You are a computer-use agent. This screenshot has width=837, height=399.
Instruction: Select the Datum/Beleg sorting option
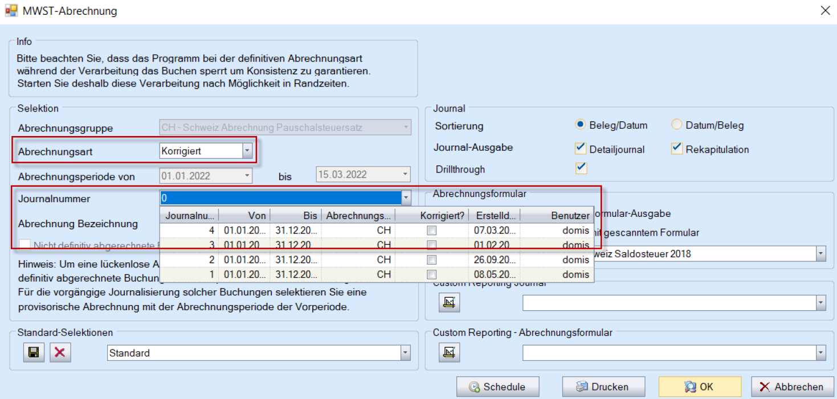tap(676, 125)
